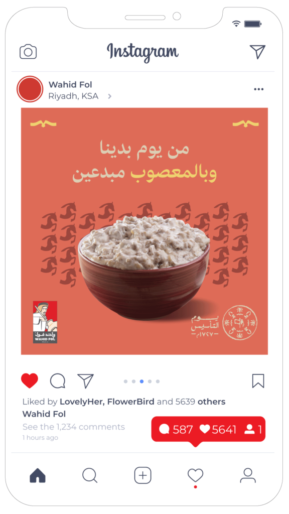
Task: Expand location chevron next to Riyadh, KSA
Action: 110,96
